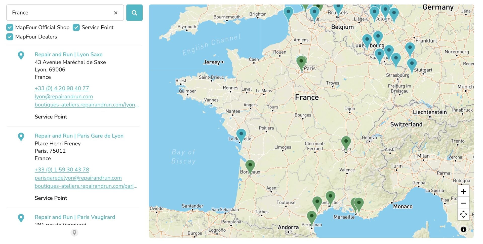Click 43 Avenue Maréchal de Saxe address

[x=70, y=62]
